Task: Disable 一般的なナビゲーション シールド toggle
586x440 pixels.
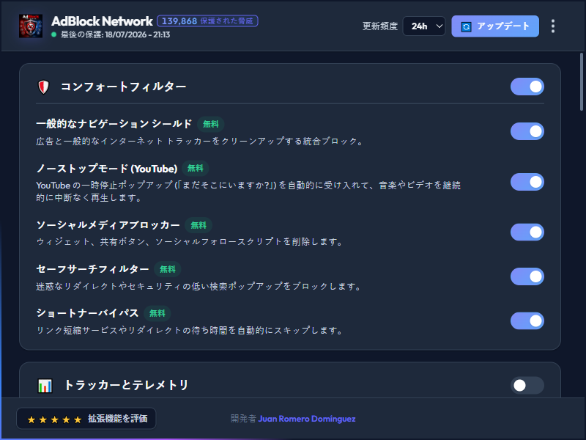Action: tap(527, 131)
